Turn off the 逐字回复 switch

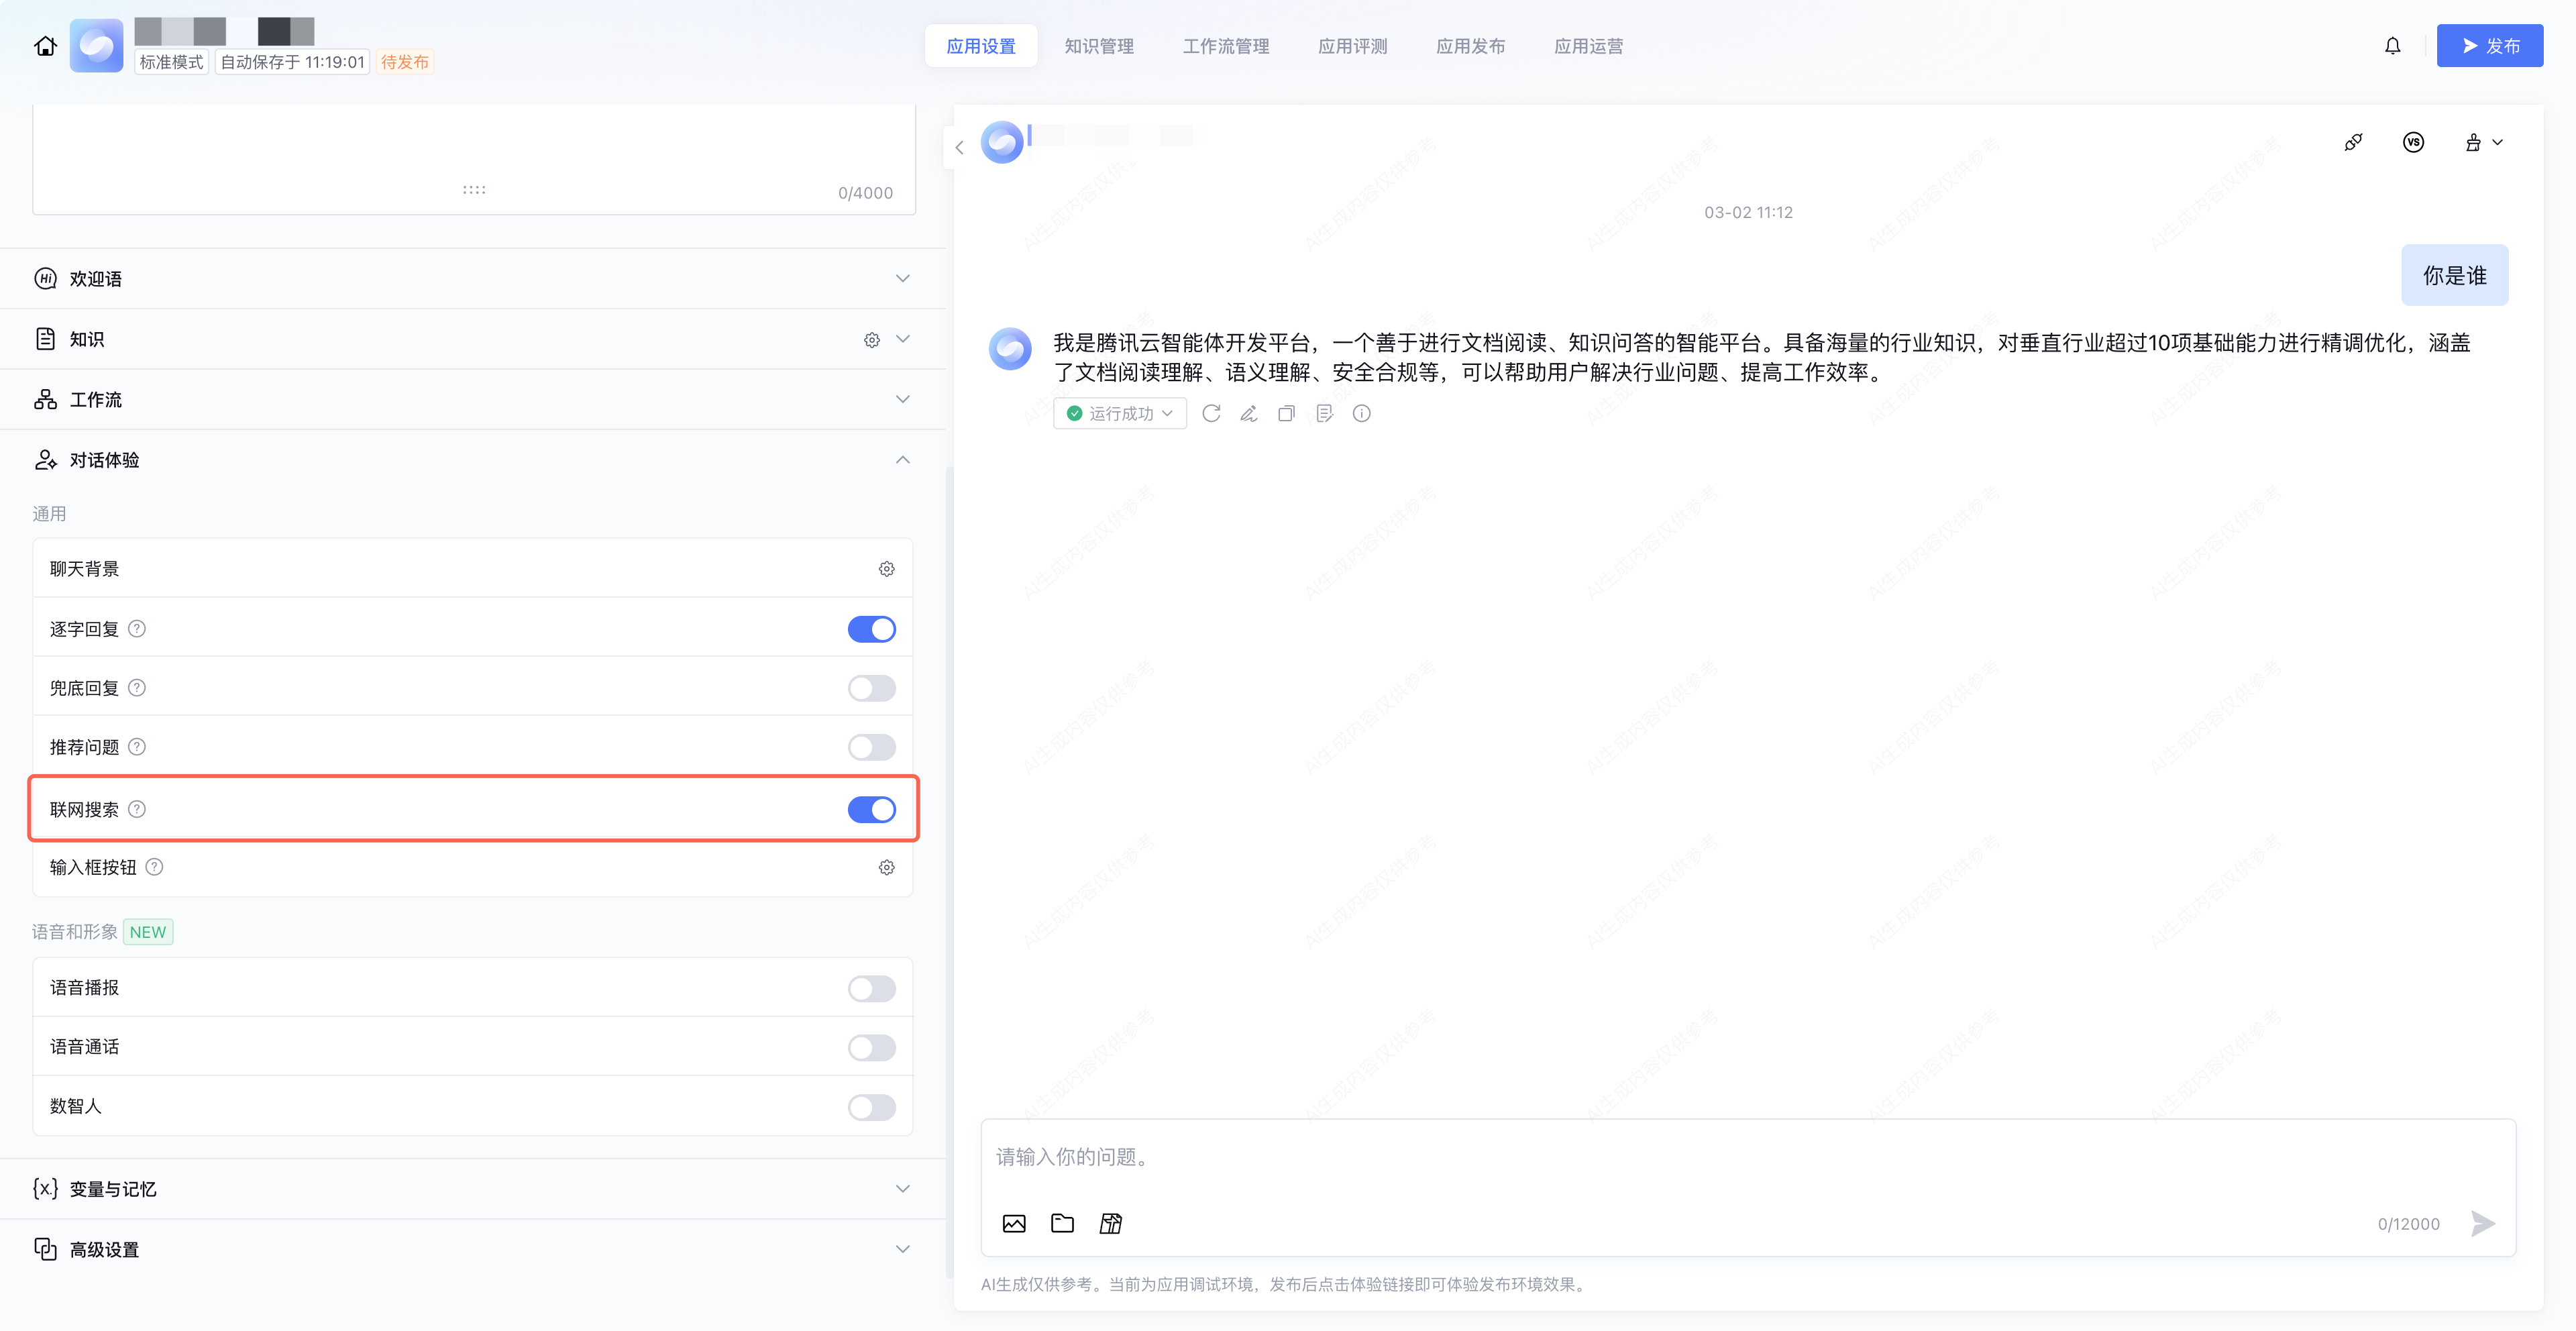[871, 629]
